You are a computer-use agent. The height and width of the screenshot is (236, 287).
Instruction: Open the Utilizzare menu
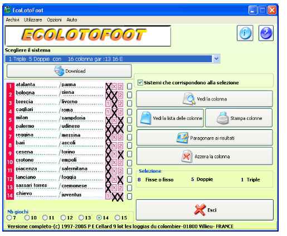click(33, 19)
